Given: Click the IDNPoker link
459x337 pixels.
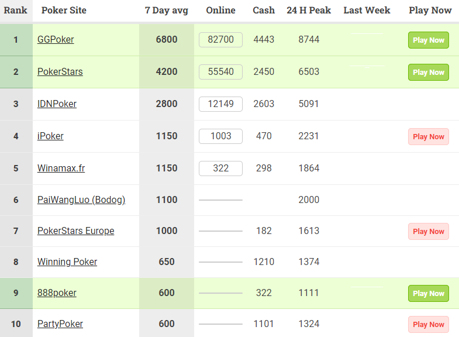Looking at the screenshot, I should click(x=57, y=104).
